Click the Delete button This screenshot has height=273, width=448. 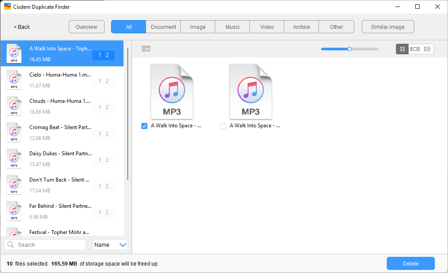click(x=410, y=263)
